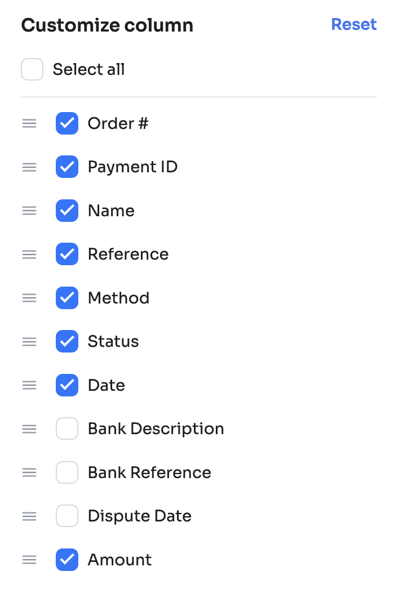Image resolution: width=399 pixels, height=589 pixels.
Task: Click the drag handle beside Payment ID
Action: click(29, 167)
